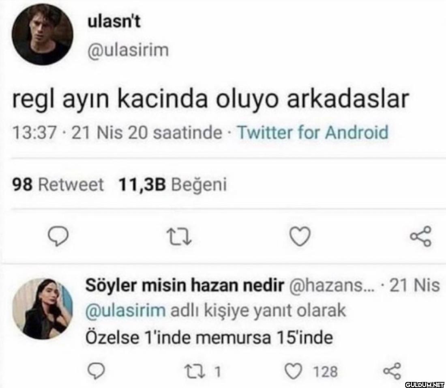Open the 13:37 · 21 Nis 20 timestamp
The height and width of the screenshot is (388, 446).
click(x=118, y=132)
